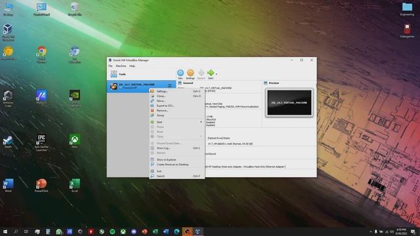Open Discord from the taskbar
This screenshot has height=236, width=420.
[134, 231]
